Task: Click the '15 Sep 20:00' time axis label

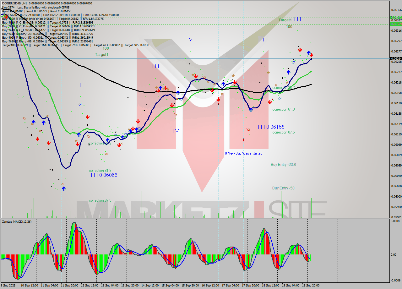Action: (x=190, y=286)
